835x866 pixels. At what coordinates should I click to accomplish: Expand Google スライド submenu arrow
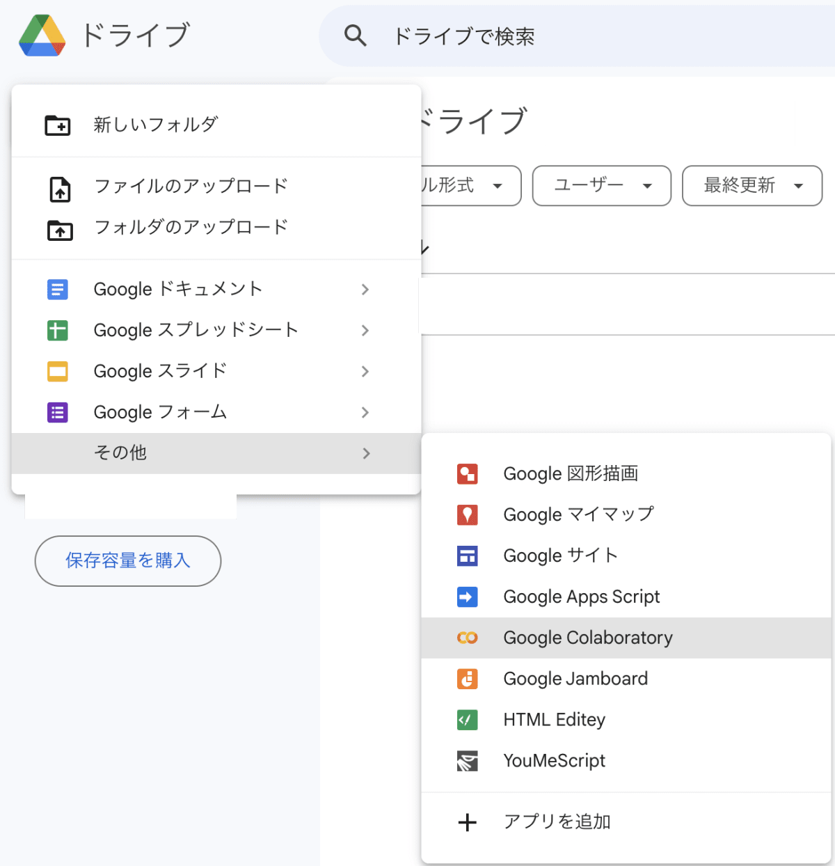tap(365, 372)
